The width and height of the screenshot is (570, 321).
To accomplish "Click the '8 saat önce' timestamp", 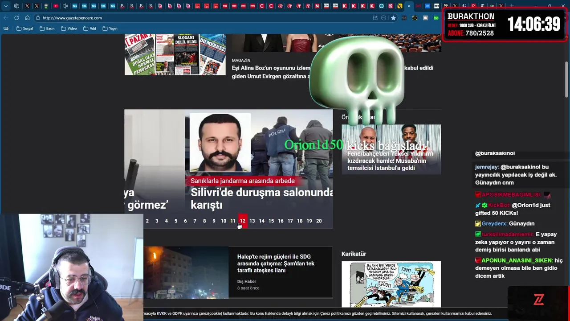I will pos(248,288).
